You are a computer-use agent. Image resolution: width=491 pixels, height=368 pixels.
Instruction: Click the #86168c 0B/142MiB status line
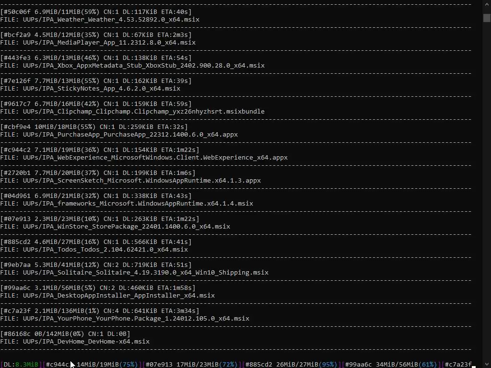(x=65, y=334)
